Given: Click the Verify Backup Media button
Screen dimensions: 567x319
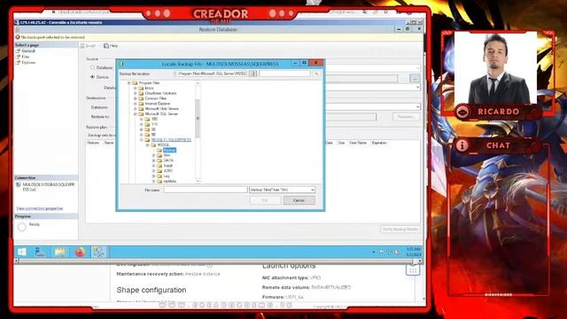Looking at the screenshot, I should tap(400, 230).
